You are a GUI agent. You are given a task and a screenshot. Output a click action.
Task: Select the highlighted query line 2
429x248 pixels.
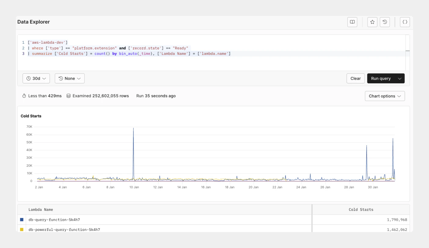(x=107, y=48)
